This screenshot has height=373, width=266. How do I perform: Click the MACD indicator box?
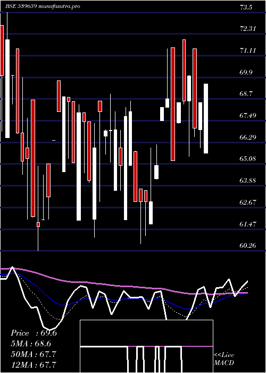pos(146,346)
